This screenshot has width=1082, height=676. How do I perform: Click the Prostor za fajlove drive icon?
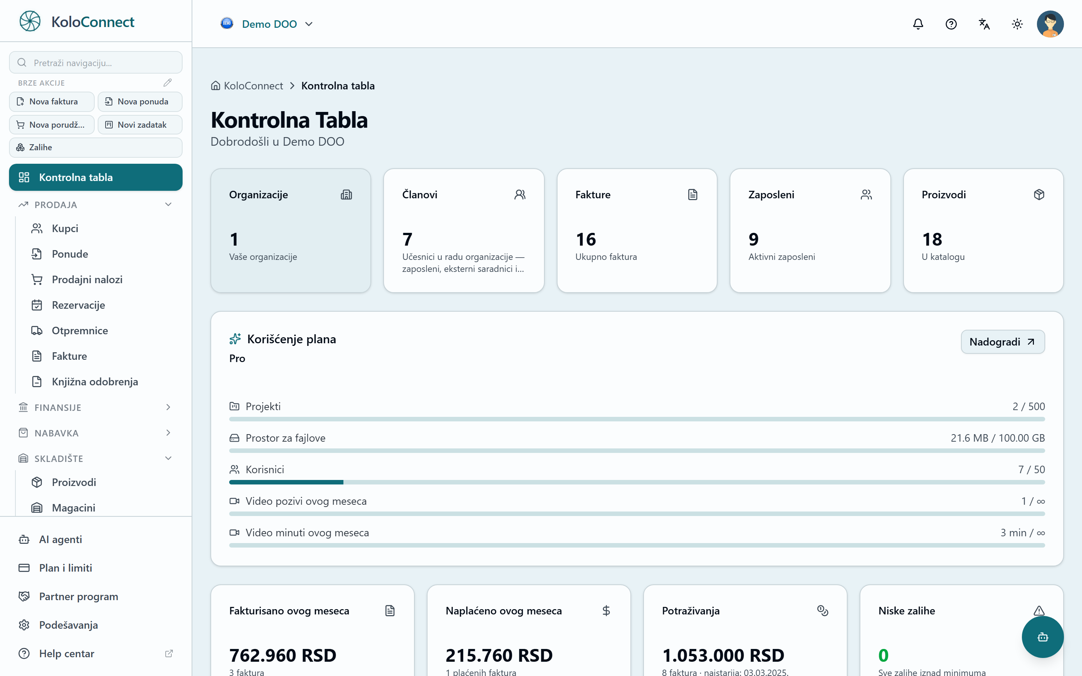(x=234, y=438)
